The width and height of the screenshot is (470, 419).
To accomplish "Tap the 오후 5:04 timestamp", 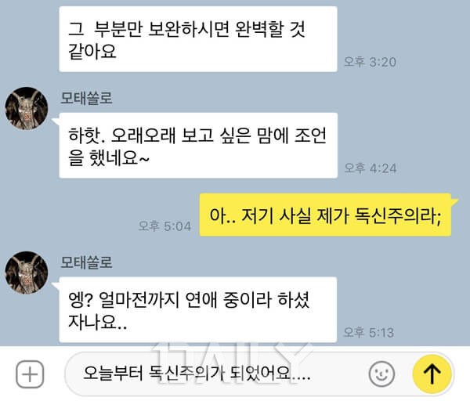I will (164, 226).
